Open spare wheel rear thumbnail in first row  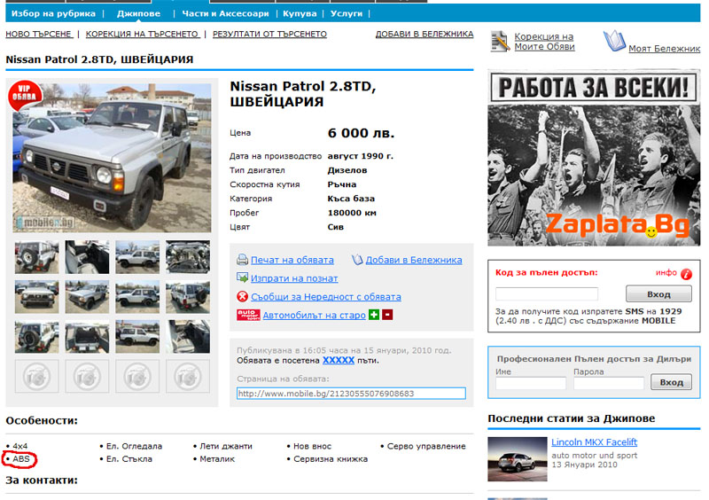(x=36, y=257)
